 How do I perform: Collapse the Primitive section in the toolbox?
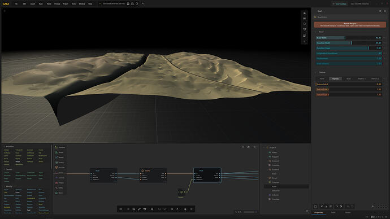pyautogui.click(x=4, y=147)
